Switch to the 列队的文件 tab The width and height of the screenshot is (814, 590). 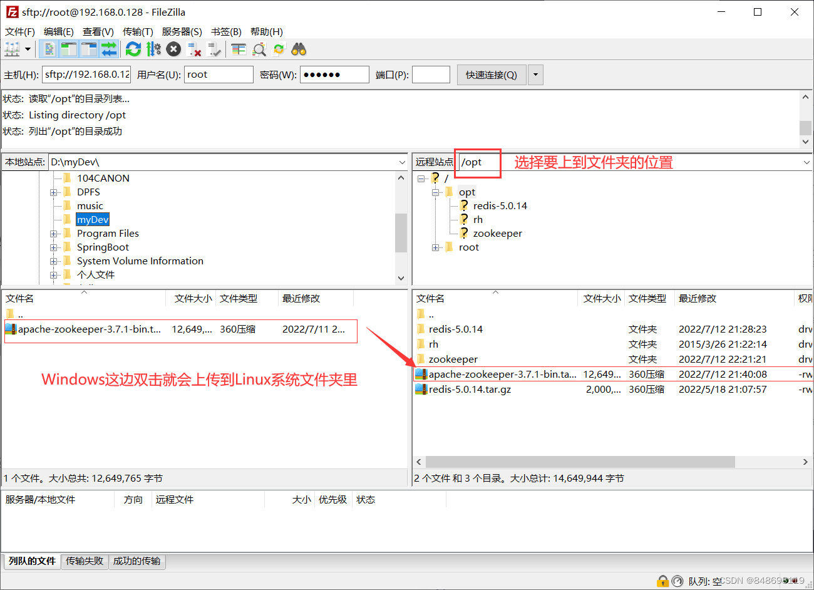(x=32, y=561)
